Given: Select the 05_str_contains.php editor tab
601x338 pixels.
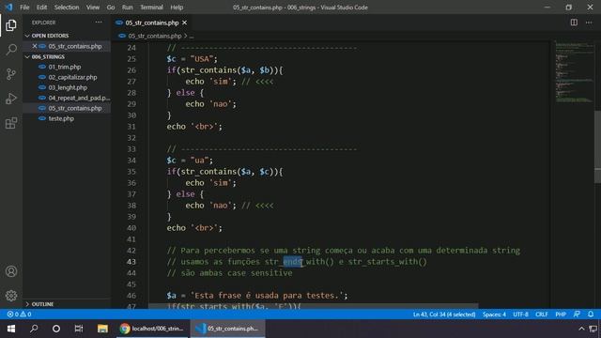Looking at the screenshot, I should click(x=152, y=23).
